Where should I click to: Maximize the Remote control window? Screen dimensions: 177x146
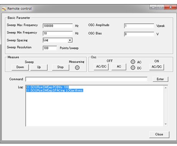160,7
